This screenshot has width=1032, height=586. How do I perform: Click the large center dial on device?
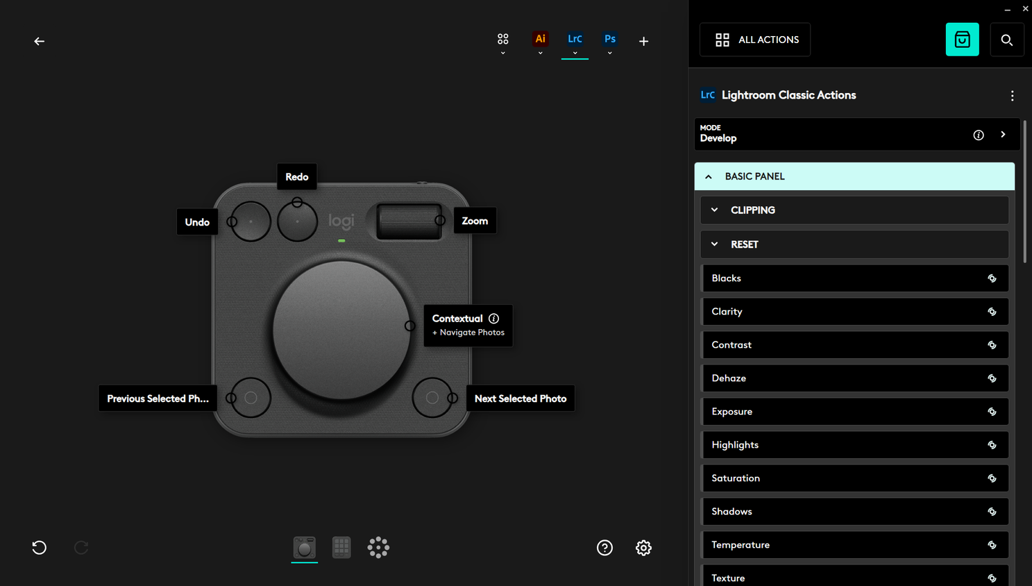point(341,330)
